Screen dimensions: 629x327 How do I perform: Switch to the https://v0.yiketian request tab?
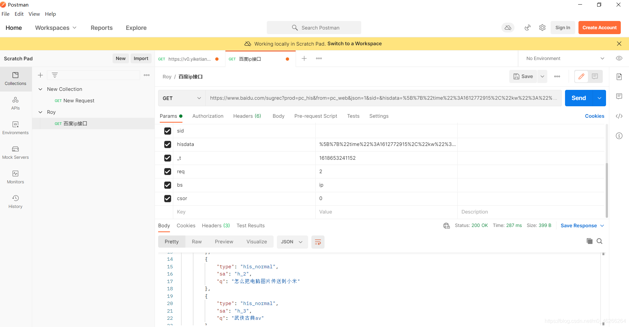click(x=190, y=59)
